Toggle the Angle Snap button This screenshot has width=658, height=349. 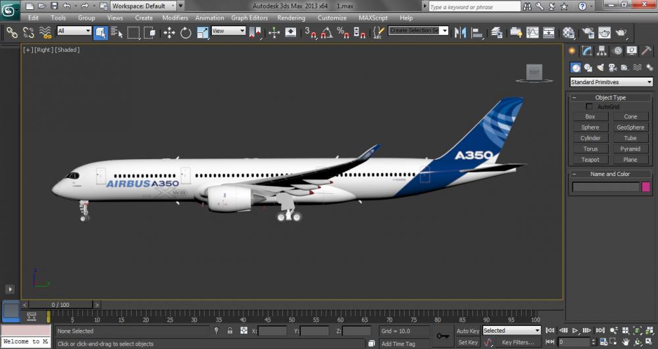[x=326, y=32]
